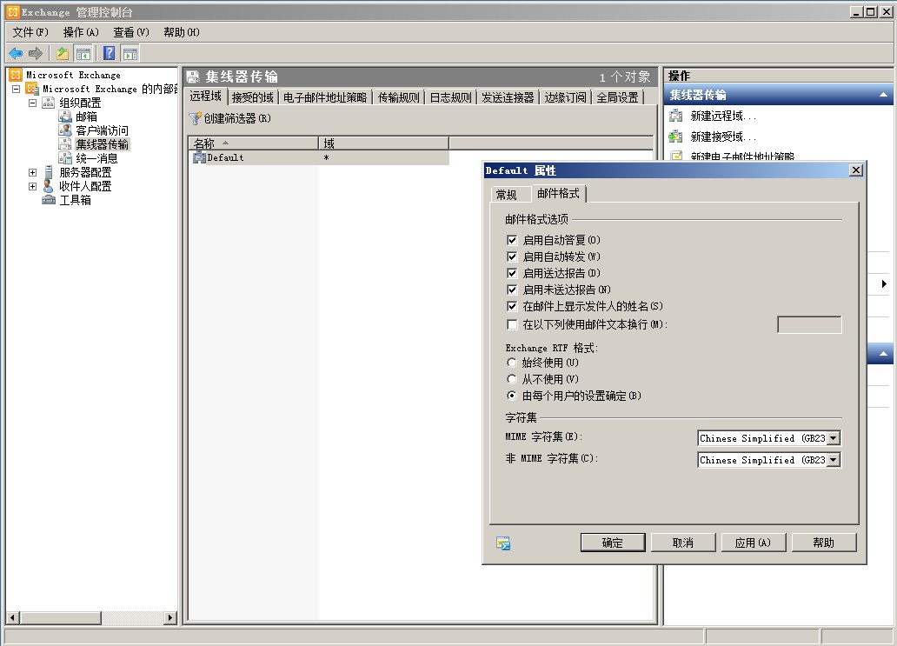
Task: Uncheck 在邮件上显示发件人的姓名 option
Action: point(512,307)
